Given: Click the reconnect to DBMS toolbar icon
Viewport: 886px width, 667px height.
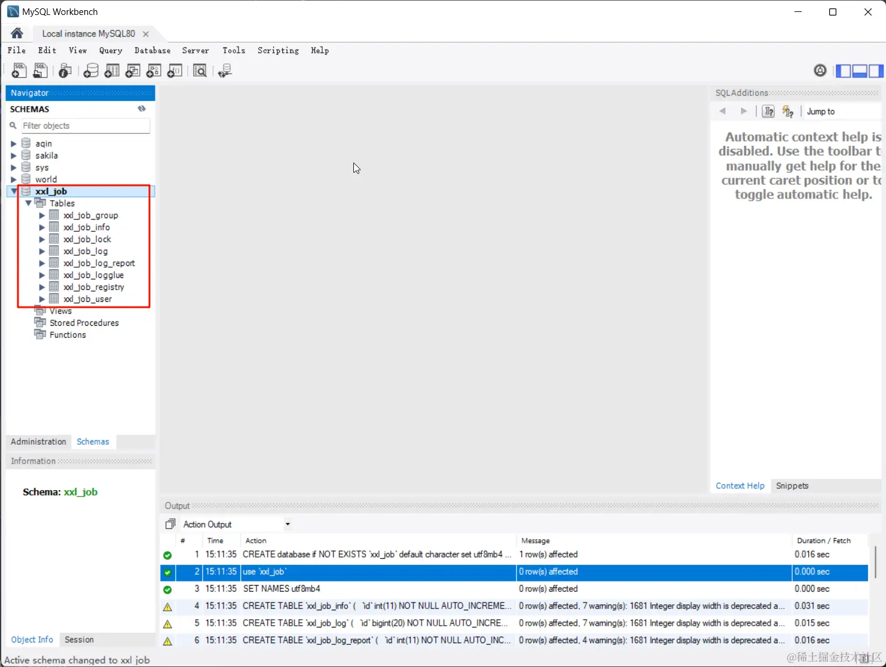Looking at the screenshot, I should click(x=225, y=71).
